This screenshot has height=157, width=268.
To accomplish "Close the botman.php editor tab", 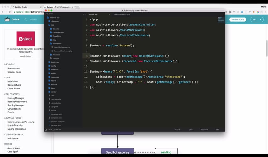I will click(109, 14).
